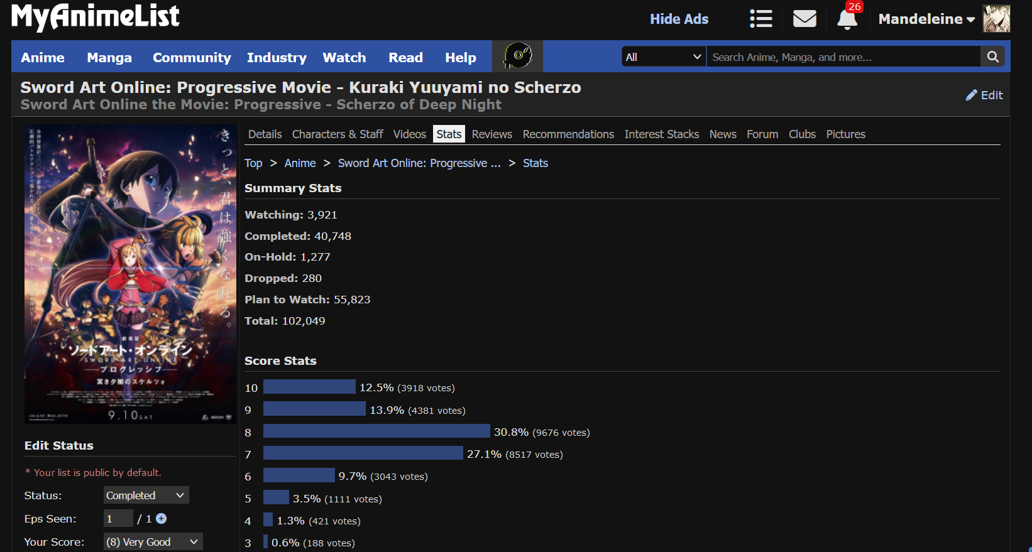1032x552 pixels.
Task: Open the Community menu in navbar
Action: pos(192,58)
